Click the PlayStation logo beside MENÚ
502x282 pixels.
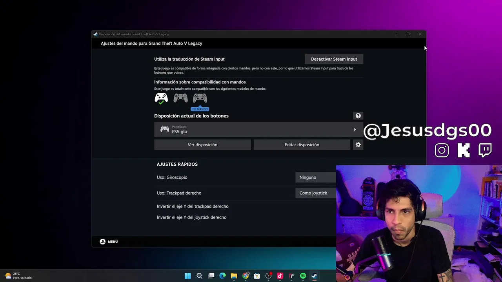pos(102,242)
